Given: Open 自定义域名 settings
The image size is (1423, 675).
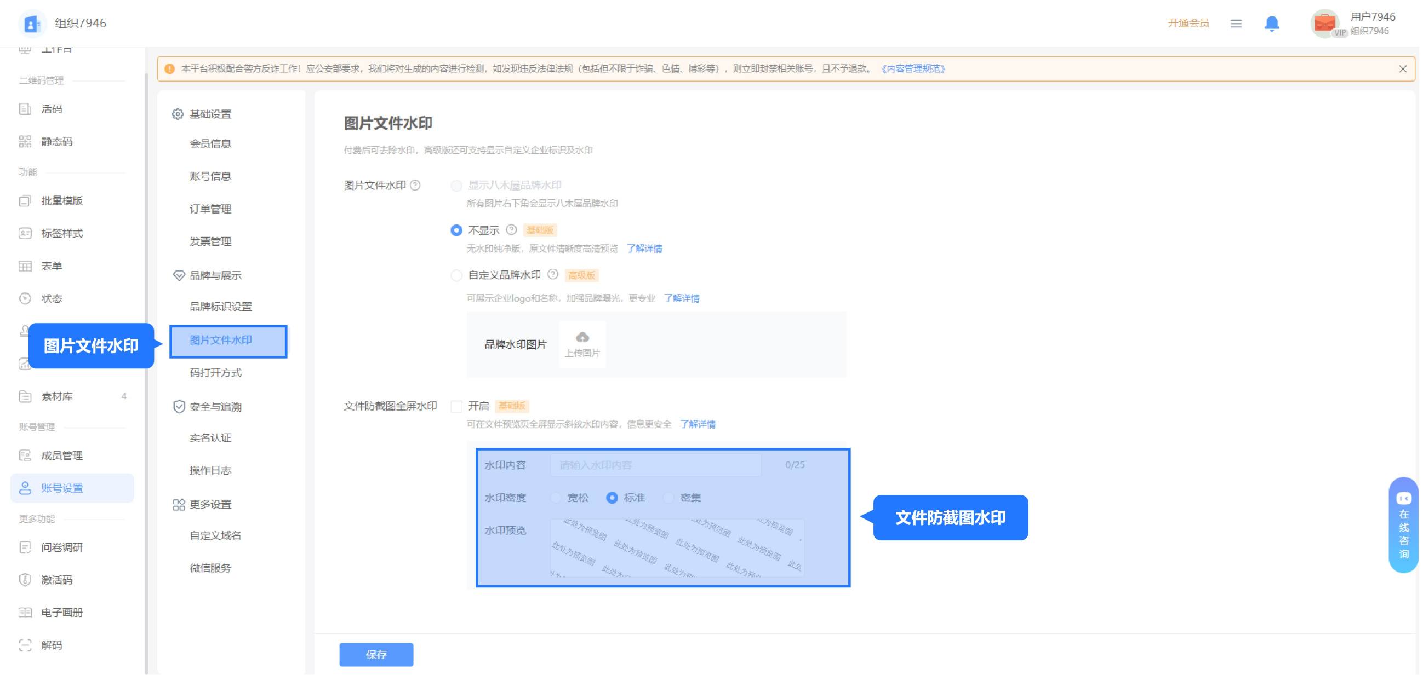Looking at the screenshot, I should (215, 535).
